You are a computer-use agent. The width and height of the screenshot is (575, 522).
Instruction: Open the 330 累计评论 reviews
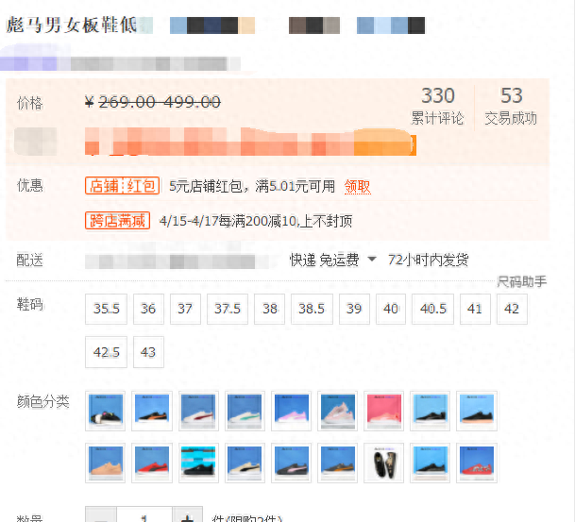coord(437,106)
